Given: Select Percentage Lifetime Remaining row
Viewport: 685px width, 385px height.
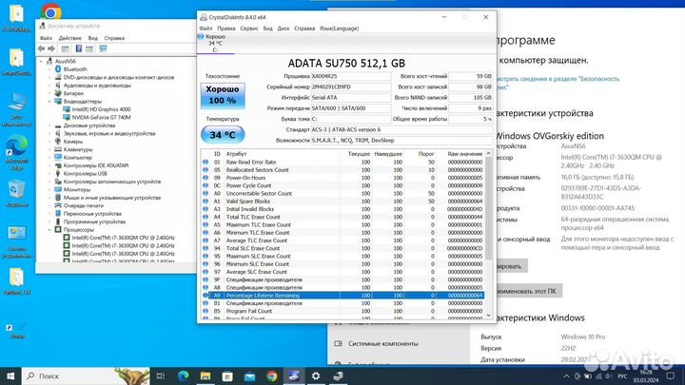Looking at the screenshot, I should [342, 296].
